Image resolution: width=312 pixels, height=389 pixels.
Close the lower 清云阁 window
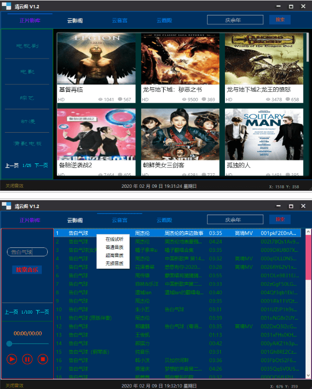click(304, 206)
